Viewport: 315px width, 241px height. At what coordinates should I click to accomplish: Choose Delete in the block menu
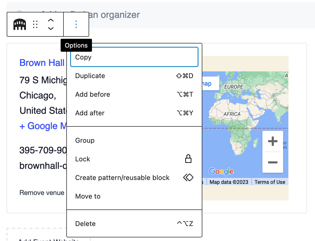(134, 224)
